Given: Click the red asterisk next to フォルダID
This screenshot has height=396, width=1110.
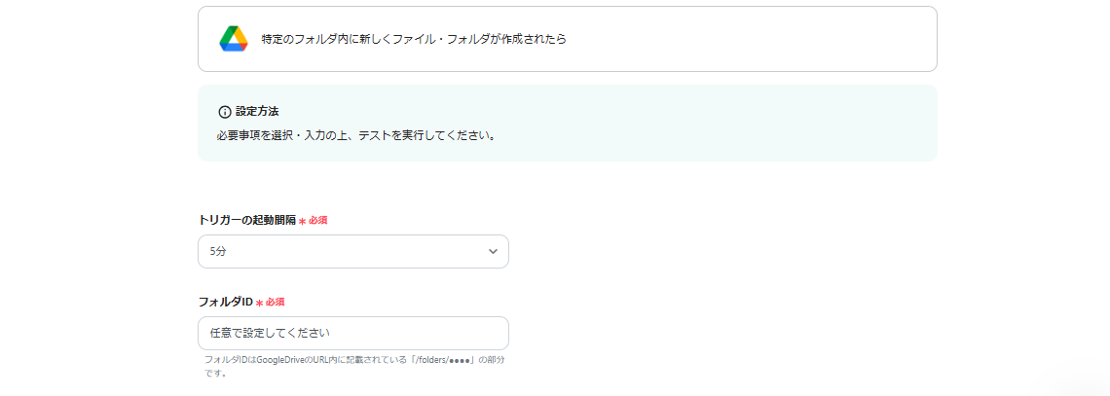Looking at the screenshot, I should [x=259, y=303].
